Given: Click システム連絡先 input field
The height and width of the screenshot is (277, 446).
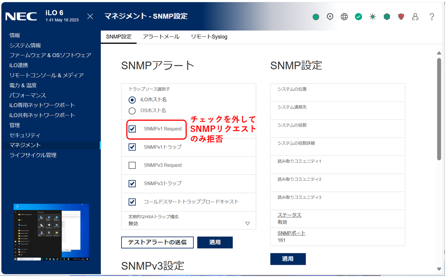Looking at the screenshot, I should [x=337, y=111].
